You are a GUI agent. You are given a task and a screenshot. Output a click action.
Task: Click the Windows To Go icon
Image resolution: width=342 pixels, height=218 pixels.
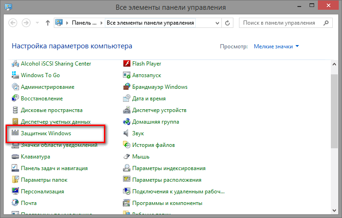pyautogui.click(x=15, y=75)
